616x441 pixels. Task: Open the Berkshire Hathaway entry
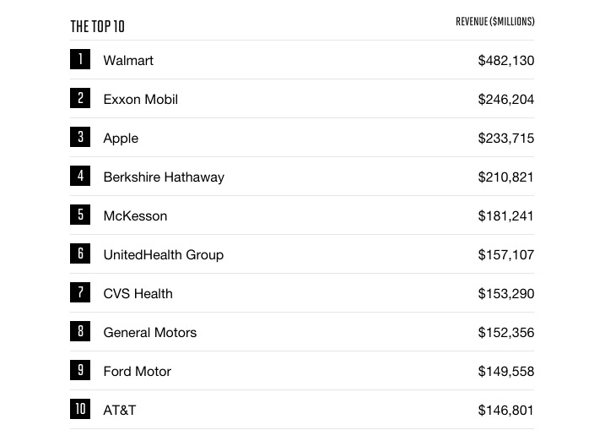pos(164,177)
